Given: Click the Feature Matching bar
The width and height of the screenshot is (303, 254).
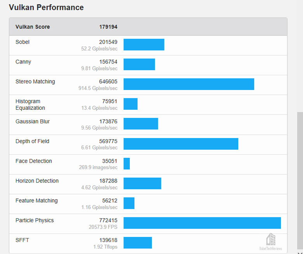Looking at the screenshot, I should click(129, 203).
